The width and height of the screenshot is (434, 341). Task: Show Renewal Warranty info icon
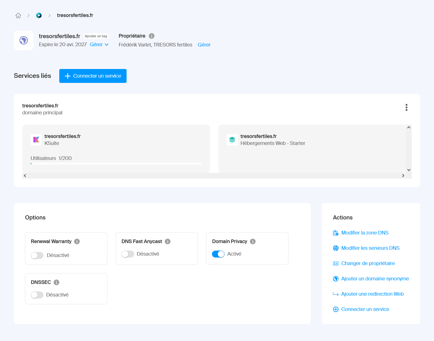coord(77,241)
